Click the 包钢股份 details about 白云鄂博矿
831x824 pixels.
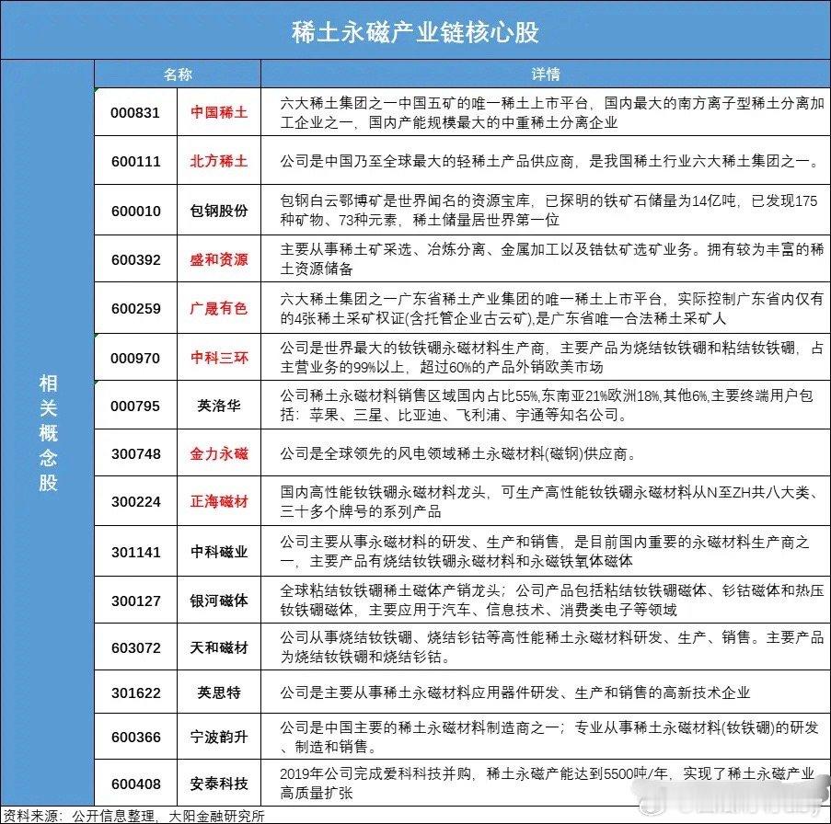548,211
